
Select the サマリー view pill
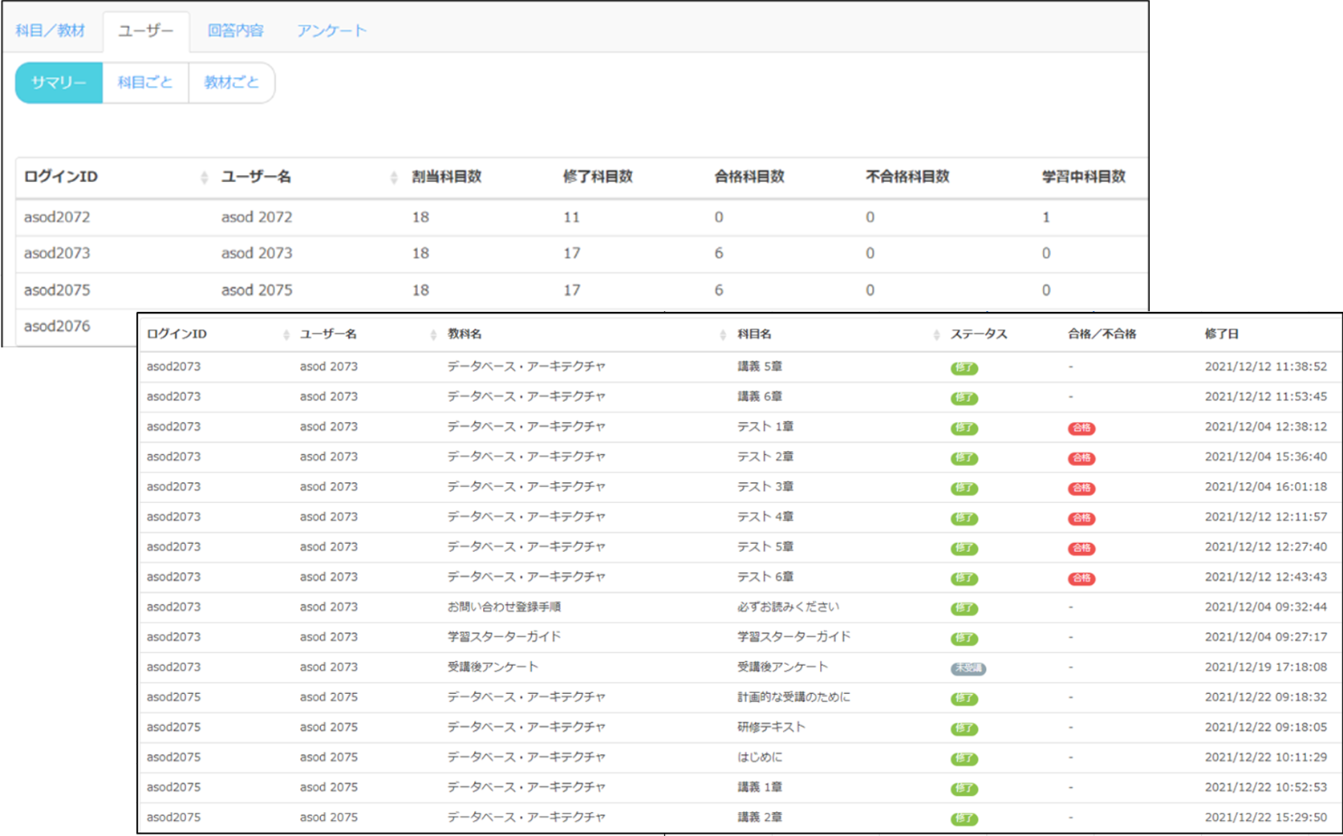(x=59, y=83)
